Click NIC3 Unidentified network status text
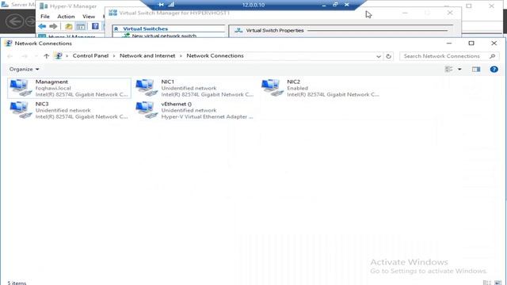This screenshot has height=285, width=507. click(63, 111)
